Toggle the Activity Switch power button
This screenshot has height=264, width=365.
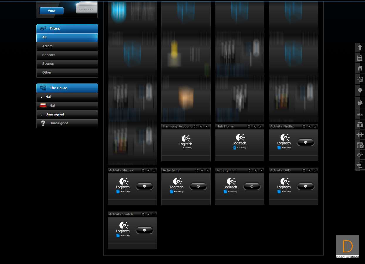[144, 230]
